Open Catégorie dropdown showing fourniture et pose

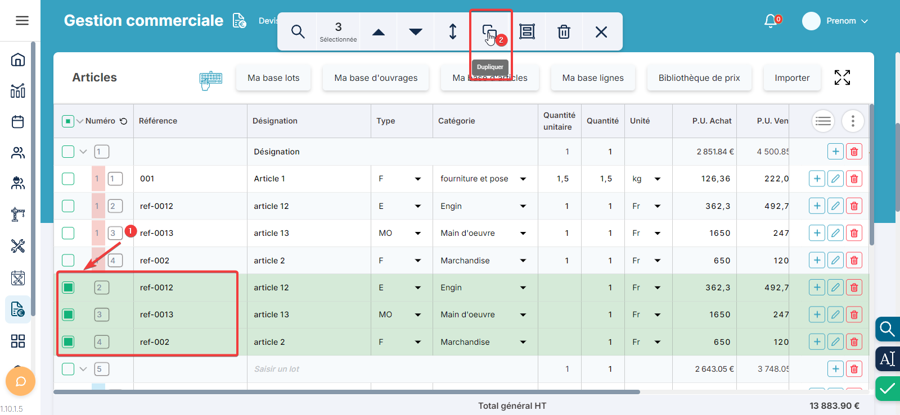click(523, 179)
